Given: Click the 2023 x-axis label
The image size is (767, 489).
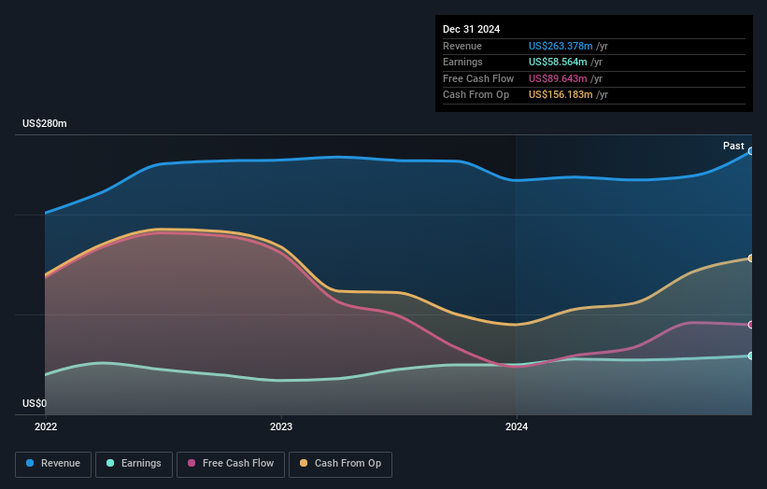Looking at the screenshot, I should click(x=281, y=427).
